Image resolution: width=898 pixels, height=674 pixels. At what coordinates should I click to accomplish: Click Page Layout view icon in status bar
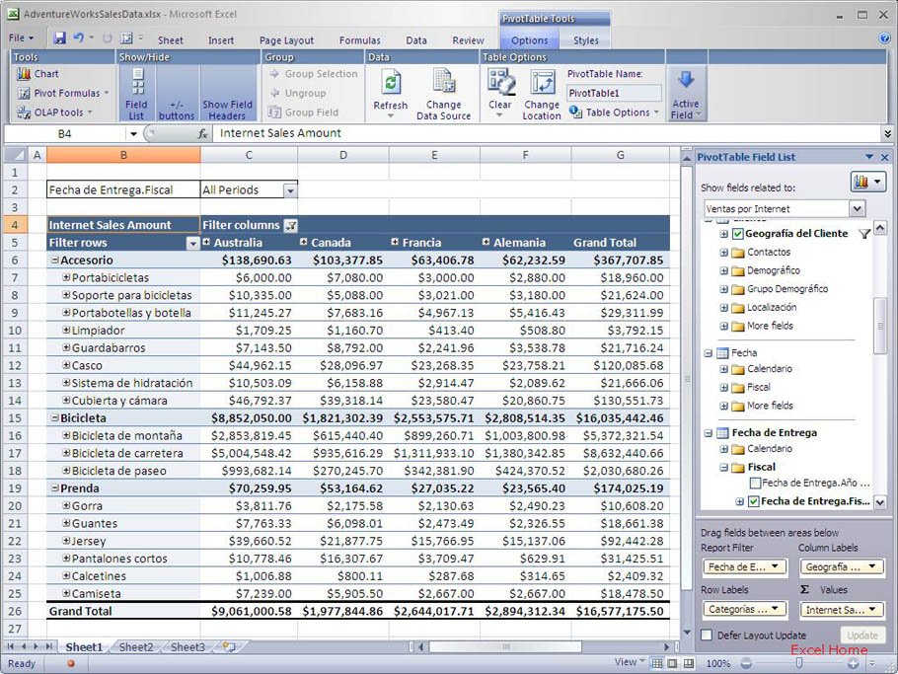672,663
